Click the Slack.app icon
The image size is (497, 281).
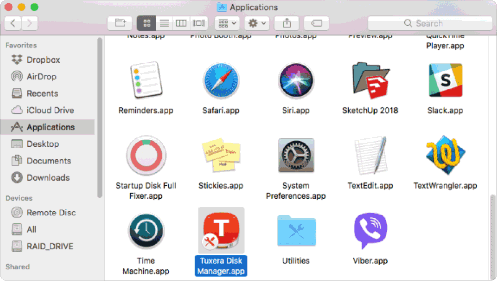445,81
